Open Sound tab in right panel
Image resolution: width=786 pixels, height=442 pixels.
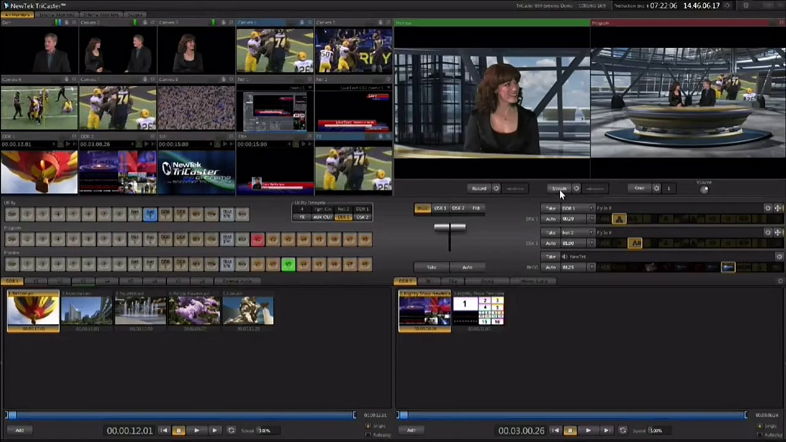point(488,281)
